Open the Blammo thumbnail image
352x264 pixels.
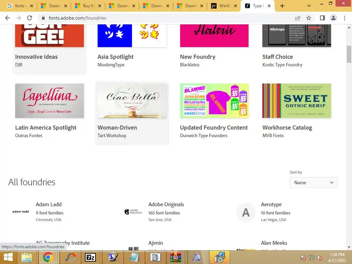[214, 101]
